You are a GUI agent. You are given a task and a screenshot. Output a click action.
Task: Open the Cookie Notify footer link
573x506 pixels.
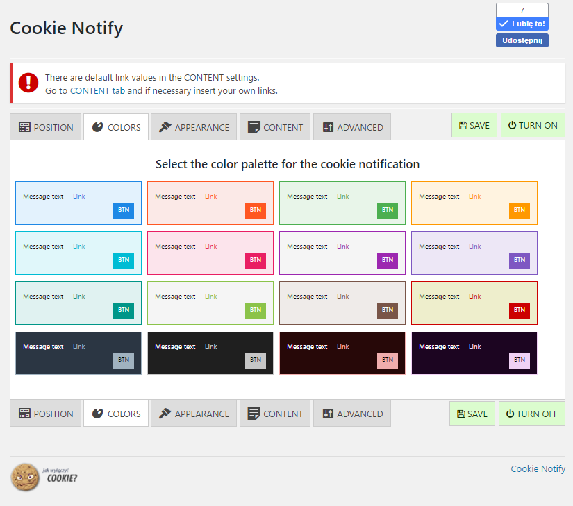pos(538,468)
